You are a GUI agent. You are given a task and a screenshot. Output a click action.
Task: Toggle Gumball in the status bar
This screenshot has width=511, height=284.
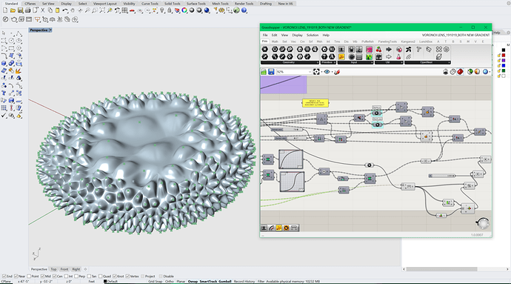click(x=225, y=281)
